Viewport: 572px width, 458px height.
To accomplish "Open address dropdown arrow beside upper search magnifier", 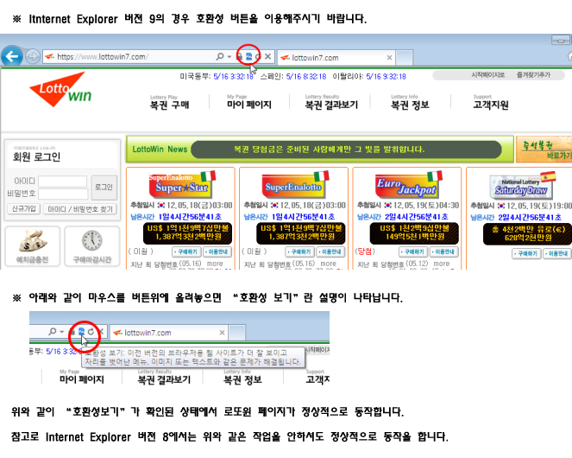I will click(229, 57).
